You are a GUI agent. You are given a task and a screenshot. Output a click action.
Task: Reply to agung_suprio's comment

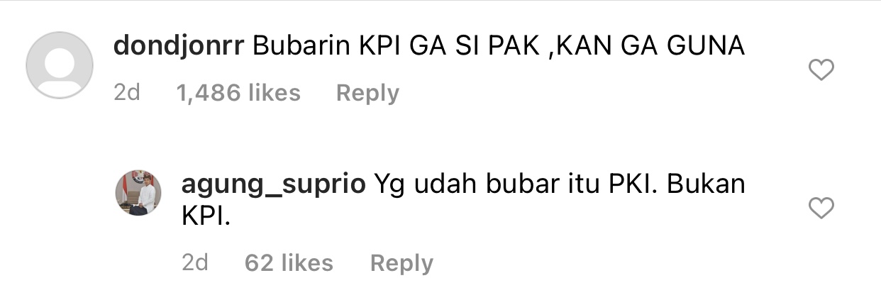pos(401,263)
